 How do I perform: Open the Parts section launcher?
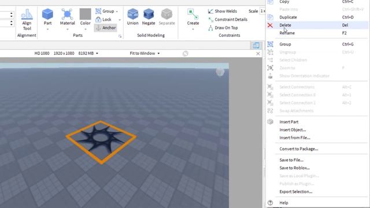click(120, 36)
